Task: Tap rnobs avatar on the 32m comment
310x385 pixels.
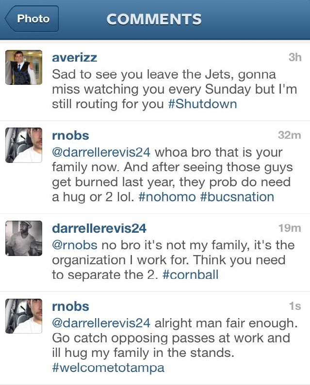Action: point(24,145)
